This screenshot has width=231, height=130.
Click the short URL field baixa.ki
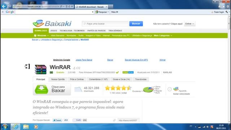click(x=128, y=120)
